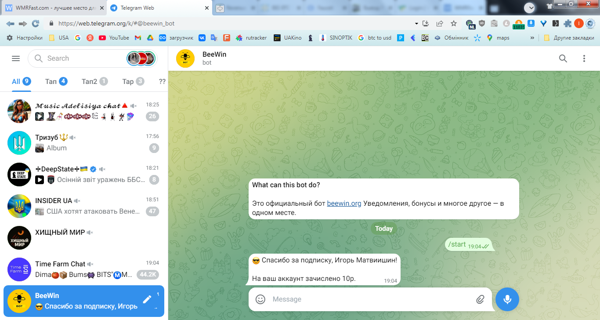
Task: Click the /start sent message
Action: 469,244
